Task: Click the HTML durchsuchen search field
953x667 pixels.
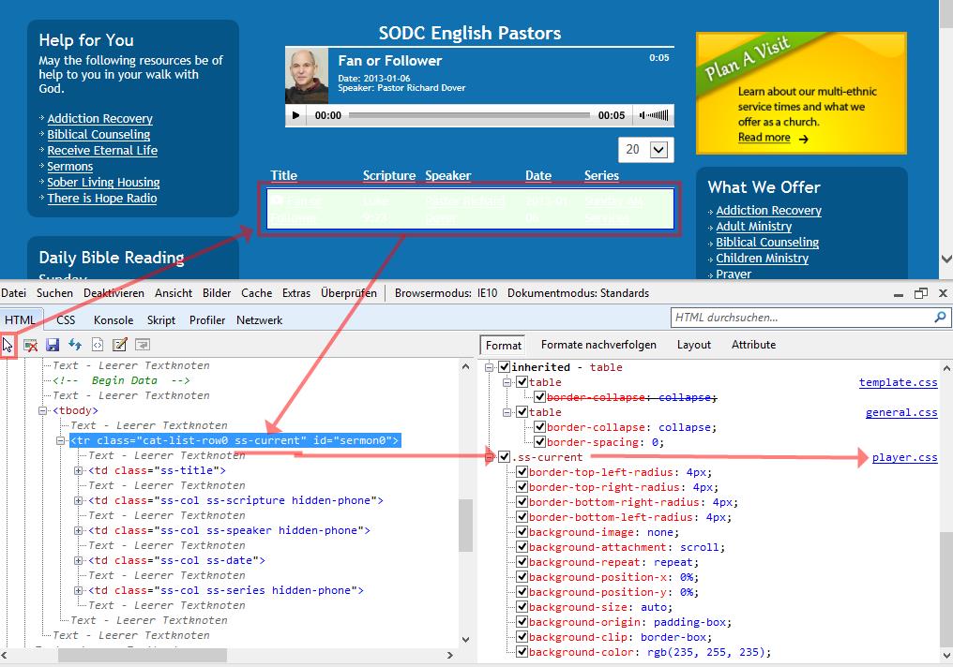Action: coord(802,317)
